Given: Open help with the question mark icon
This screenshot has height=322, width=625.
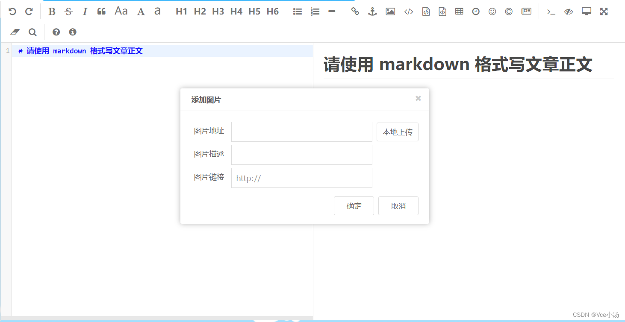Looking at the screenshot, I should pos(56,32).
